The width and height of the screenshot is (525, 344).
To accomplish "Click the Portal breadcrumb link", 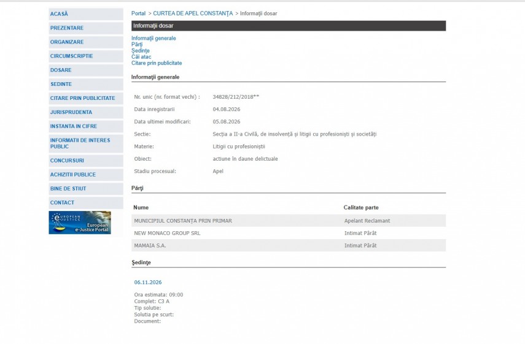I will tap(138, 13).
